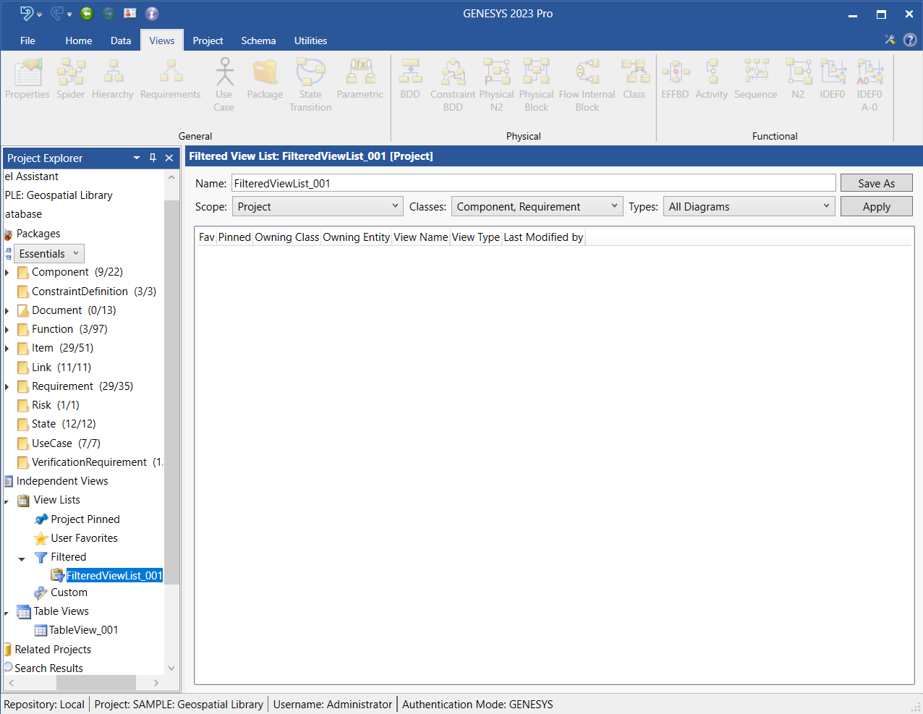
Task: Close the Project Explorer panel
Action: pyautogui.click(x=169, y=158)
